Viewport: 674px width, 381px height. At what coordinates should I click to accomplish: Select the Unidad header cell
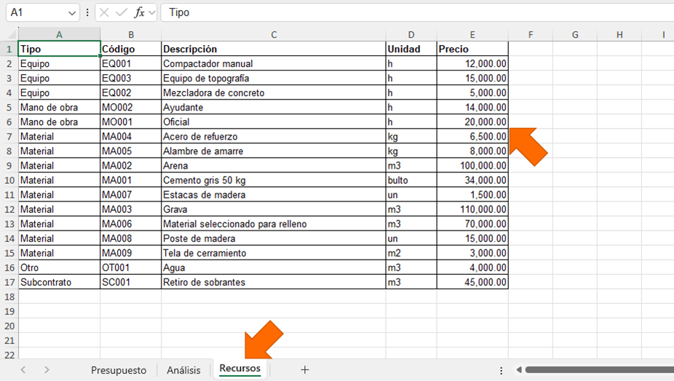pos(411,49)
